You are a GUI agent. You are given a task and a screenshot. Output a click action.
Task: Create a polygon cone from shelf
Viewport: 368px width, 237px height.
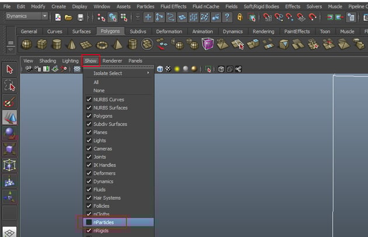coord(72,44)
